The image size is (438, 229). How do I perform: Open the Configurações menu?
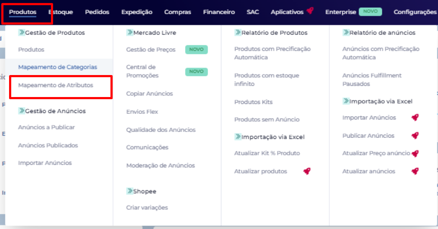point(415,12)
